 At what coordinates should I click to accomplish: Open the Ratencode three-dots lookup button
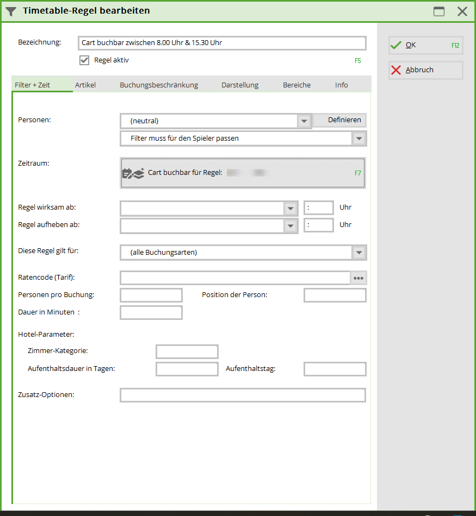pos(358,278)
